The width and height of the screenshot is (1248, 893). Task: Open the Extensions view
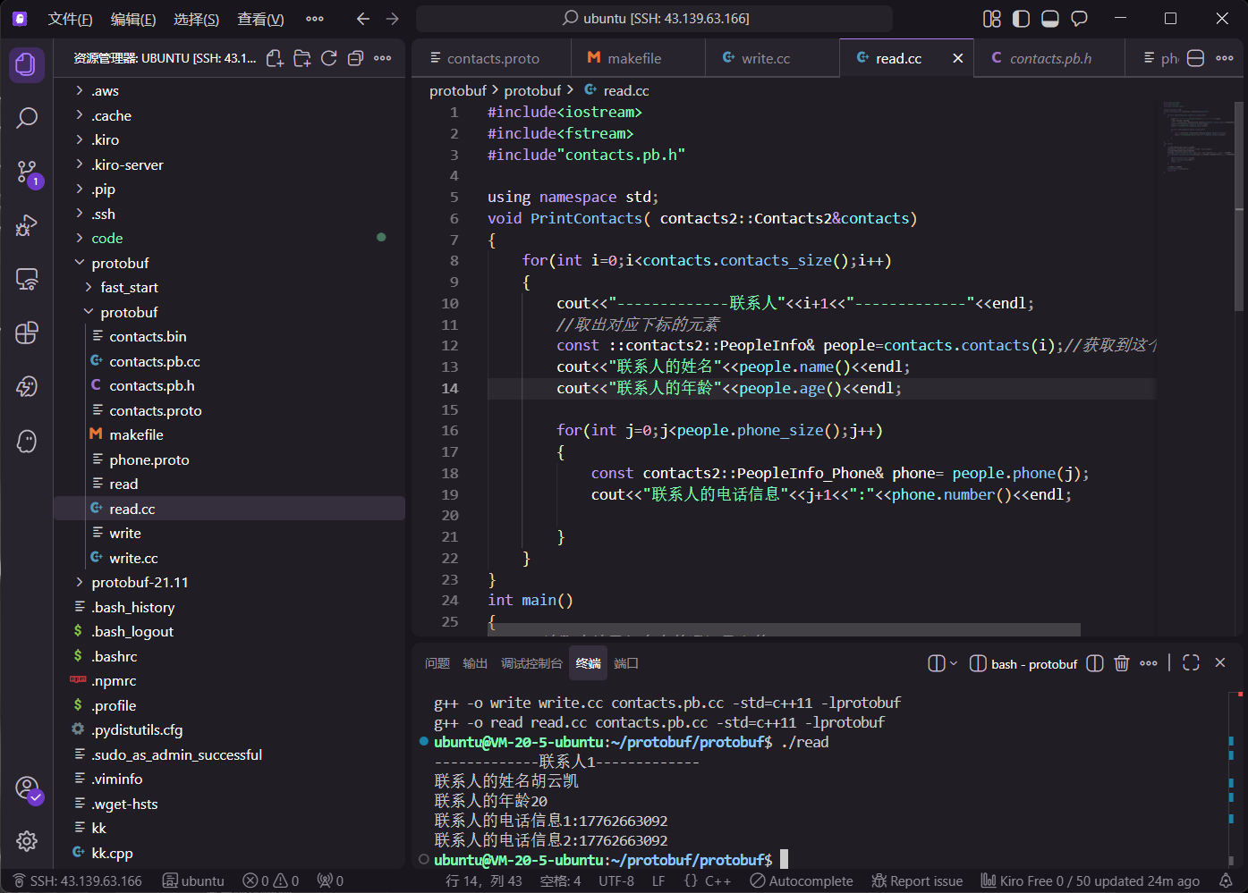click(27, 333)
